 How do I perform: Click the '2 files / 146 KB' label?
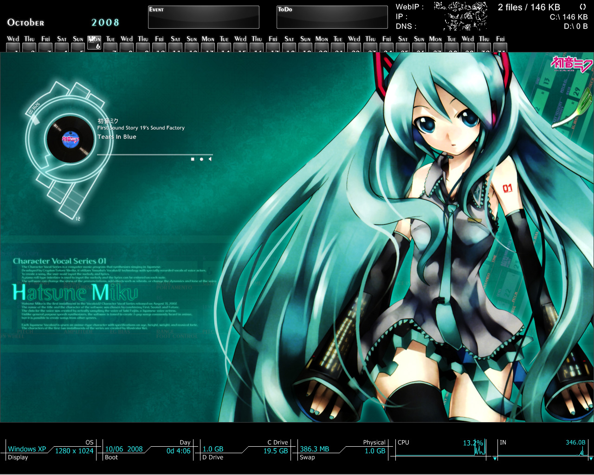[x=529, y=7]
